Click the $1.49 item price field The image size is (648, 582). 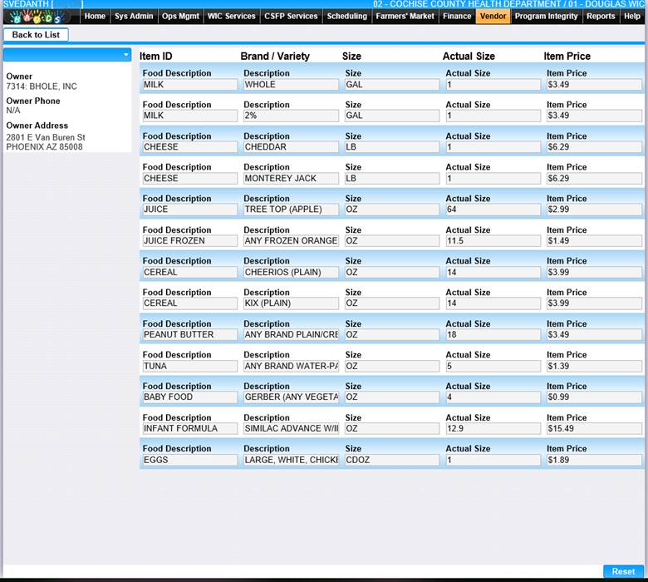coord(594,241)
